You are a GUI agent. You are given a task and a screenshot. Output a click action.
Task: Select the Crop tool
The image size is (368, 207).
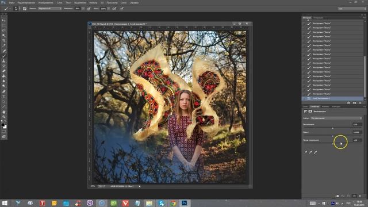[4, 41]
